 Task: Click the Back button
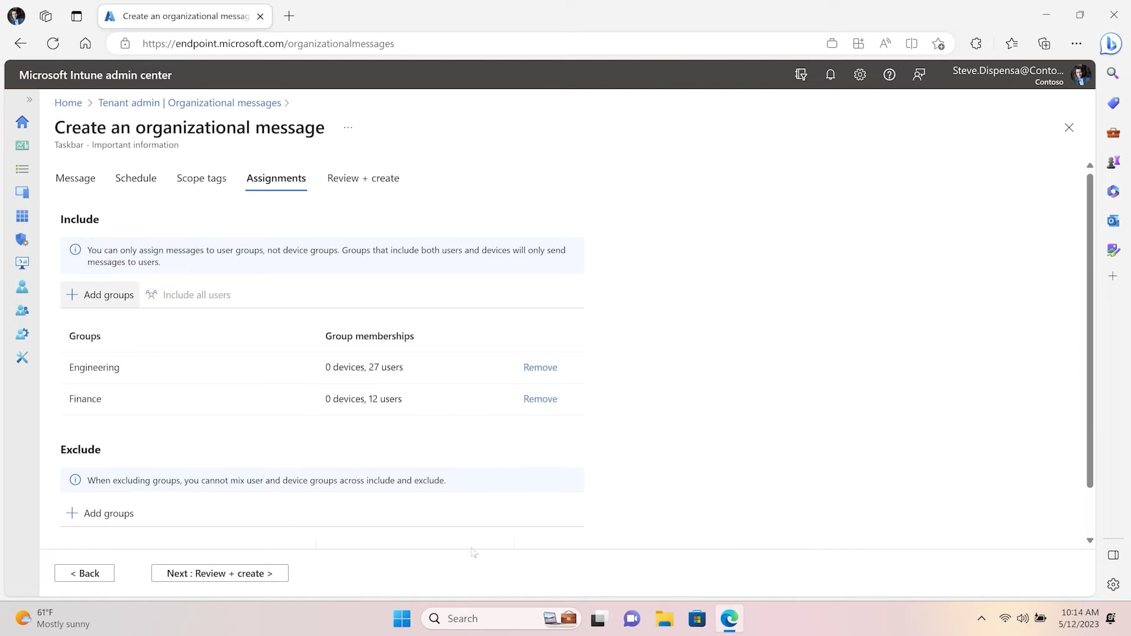point(84,573)
